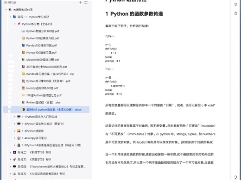Expand 阶段二:《机器学习》专栏
This screenshot has height=180, width=241.
point(10,152)
